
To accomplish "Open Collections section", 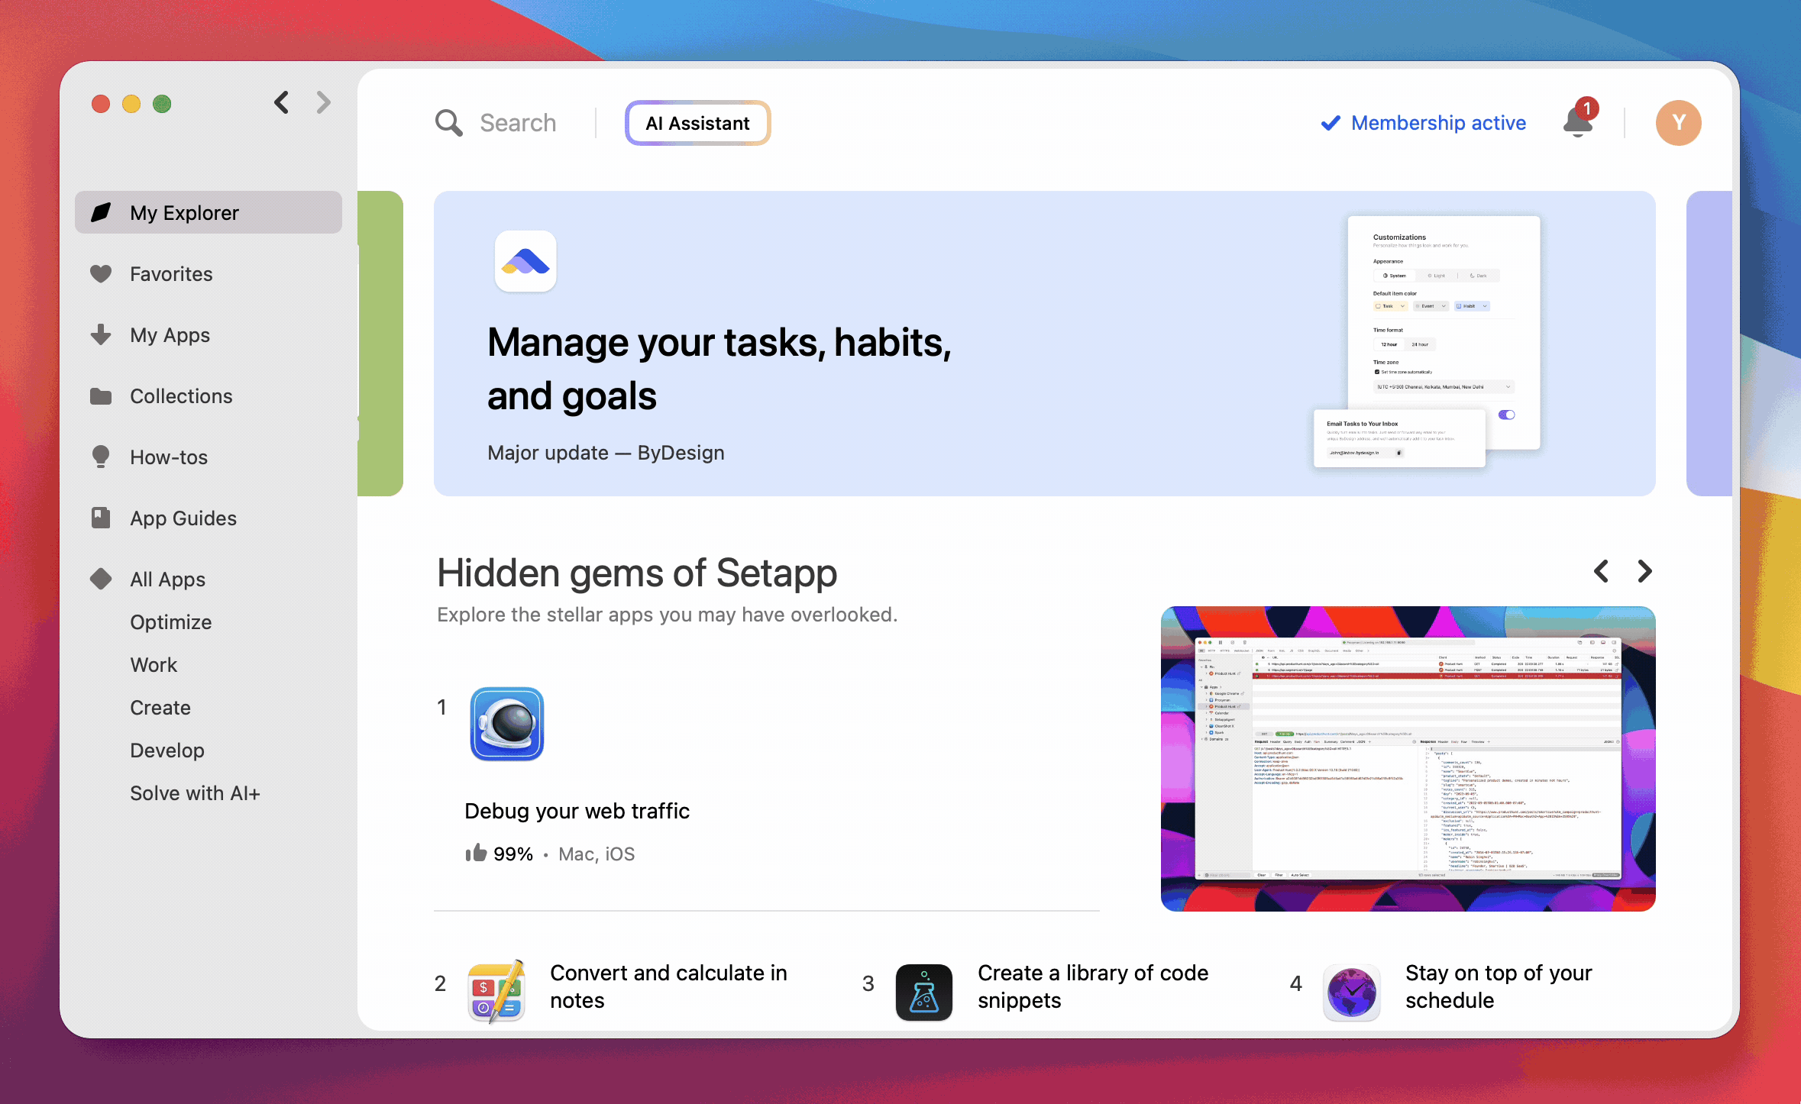I will click(181, 395).
